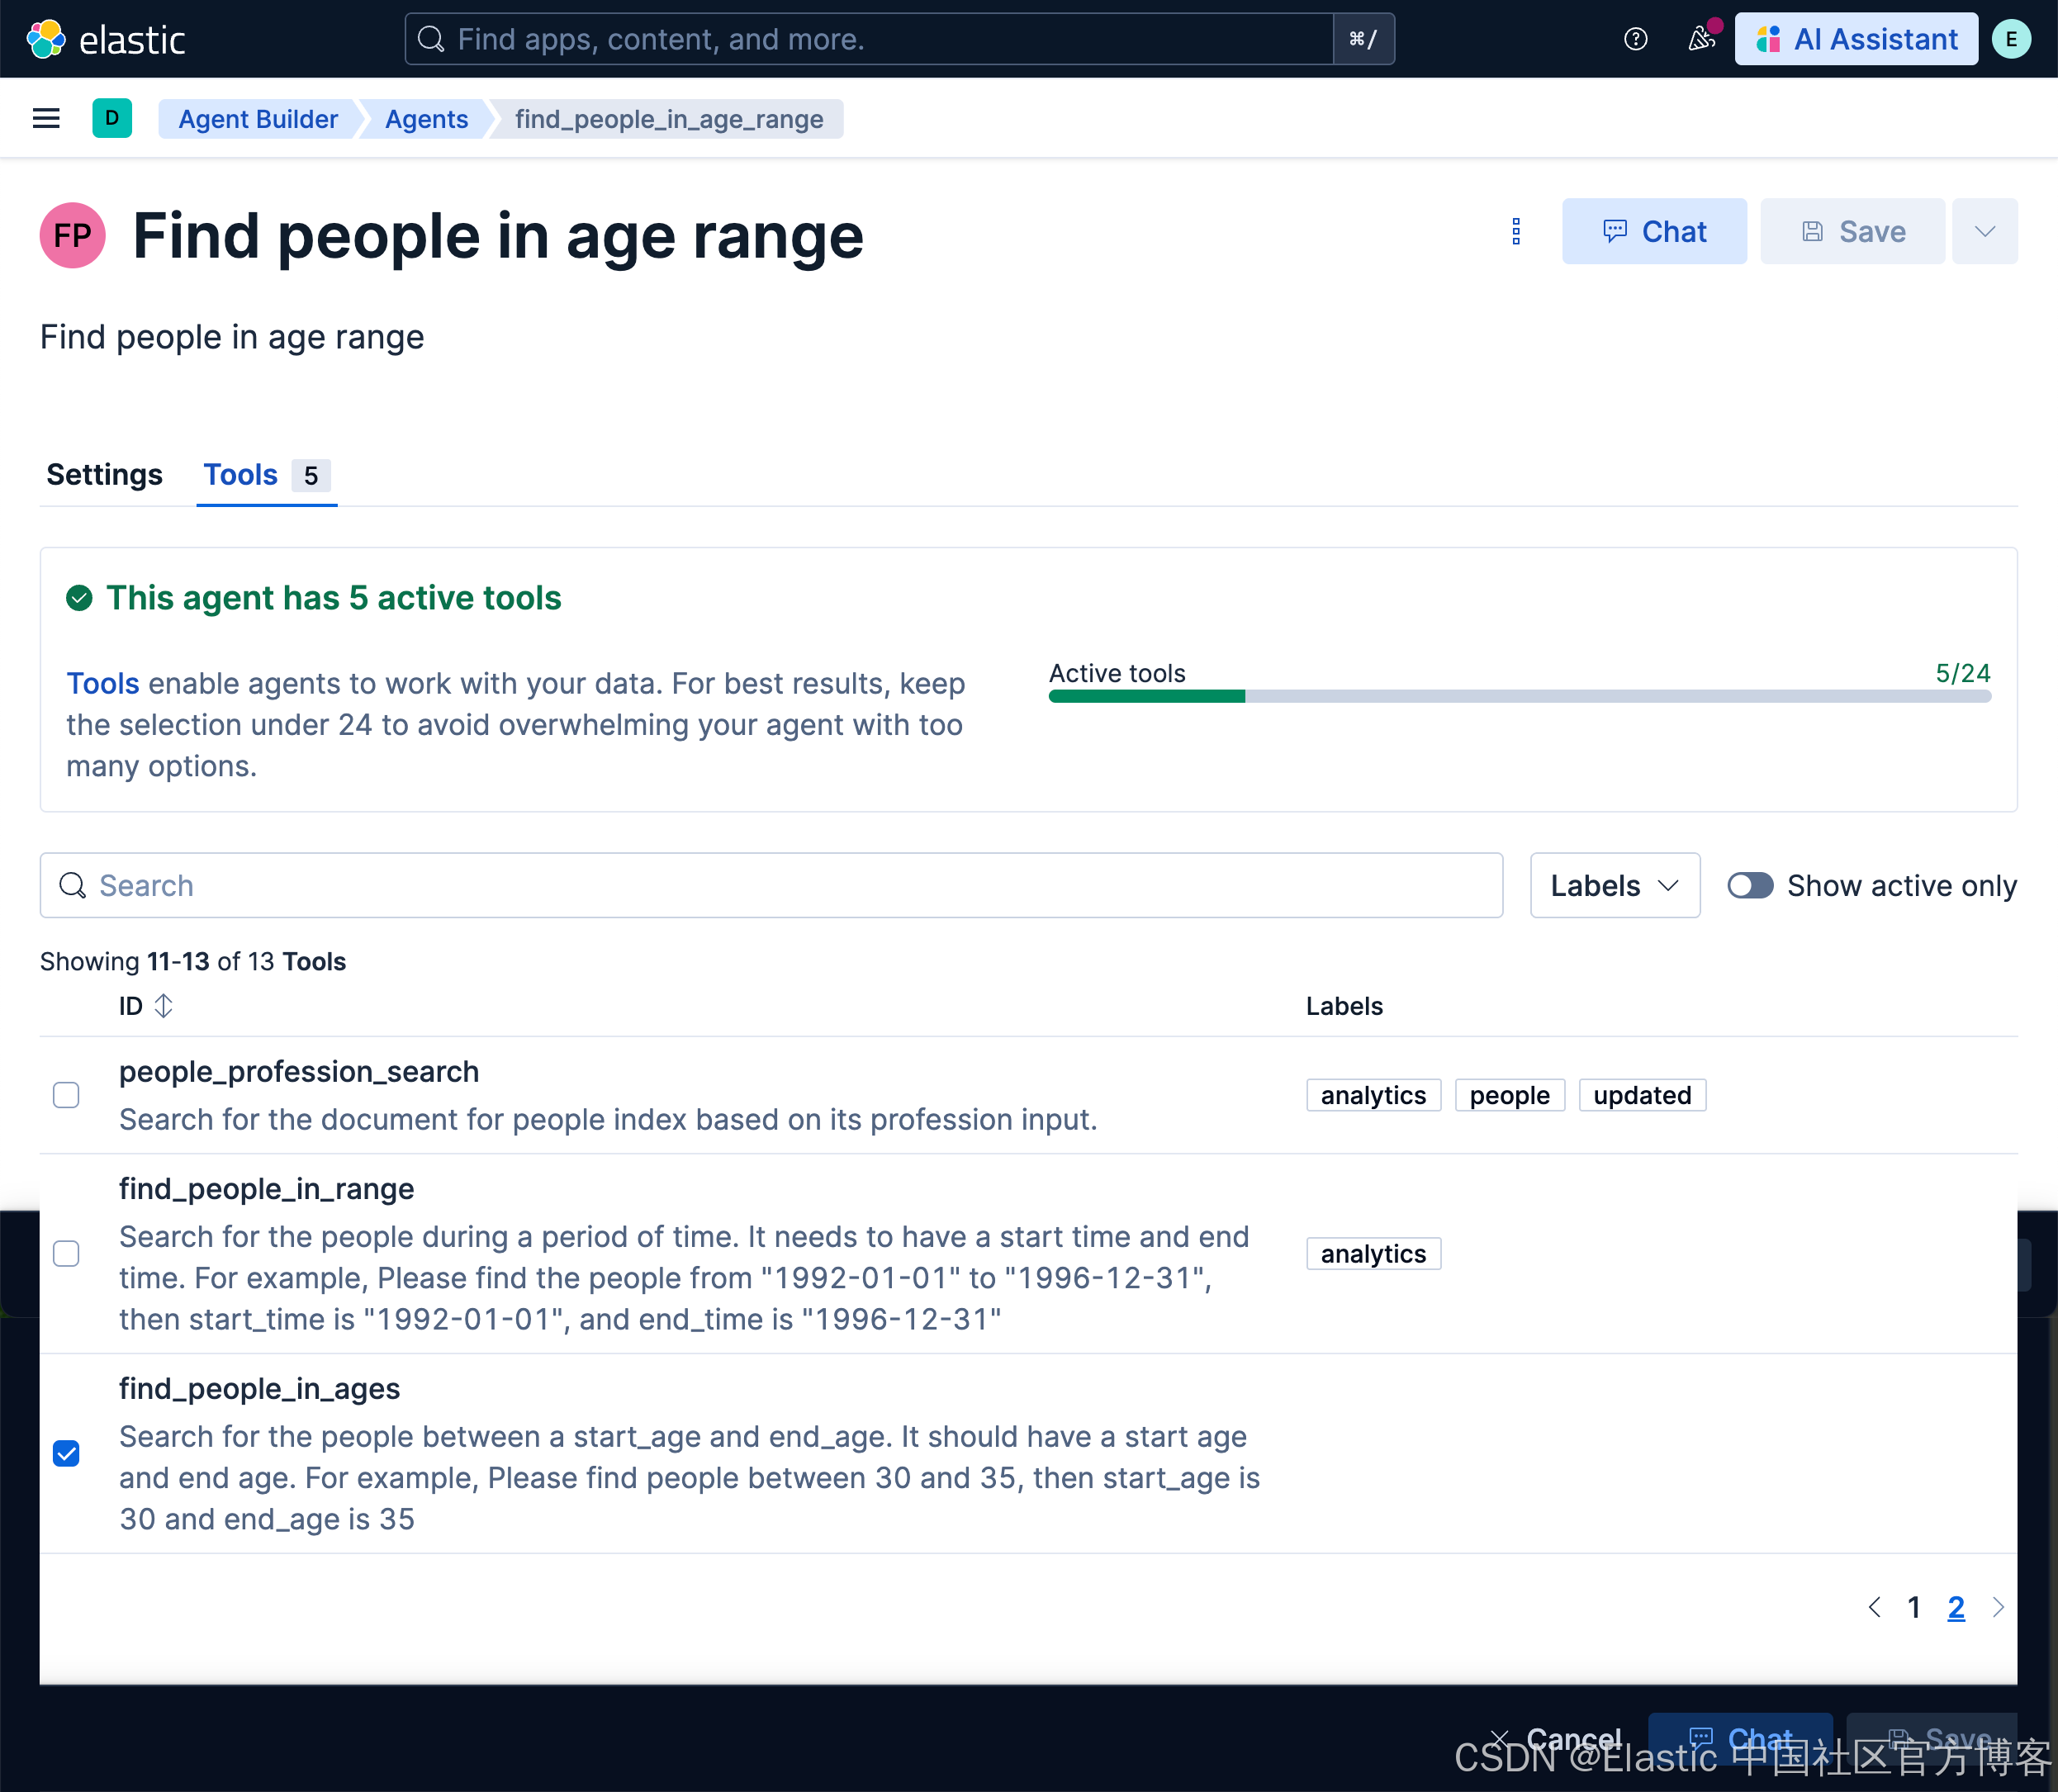Open the Labels filter dropdown

pyautogui.click(x=1614, y=885)
